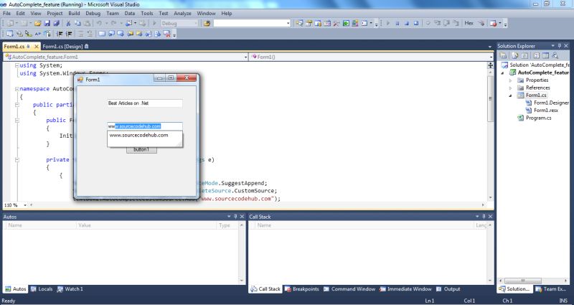Open the Start Page green icon
574x305 pixels.
[x=346, y=23]
